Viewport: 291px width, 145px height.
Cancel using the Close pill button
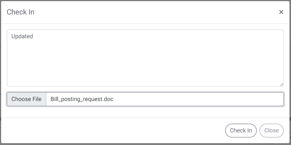pos(271,131)
